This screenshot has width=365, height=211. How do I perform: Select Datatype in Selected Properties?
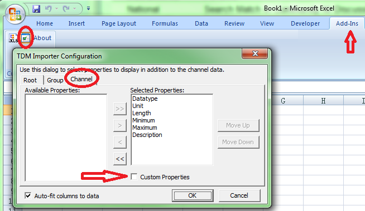[x=145, y=99]
